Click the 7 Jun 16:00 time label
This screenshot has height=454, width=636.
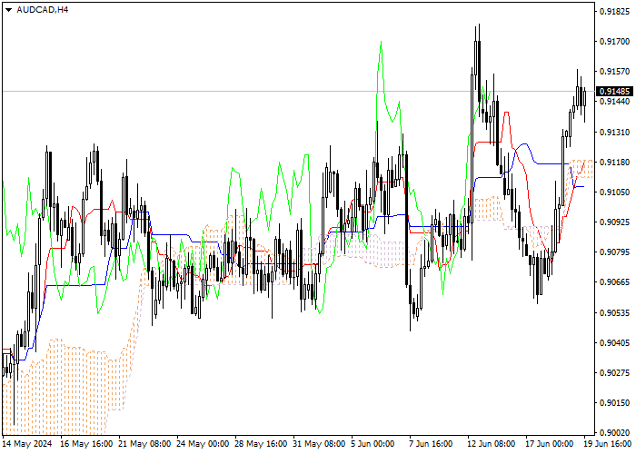pos(431,443)
